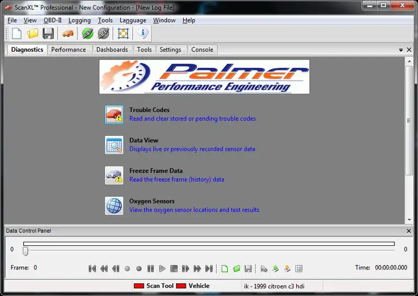The height and width of the screenshot is (296, 418).
Task: Click the frame position slider thumb
Action: 25,251
